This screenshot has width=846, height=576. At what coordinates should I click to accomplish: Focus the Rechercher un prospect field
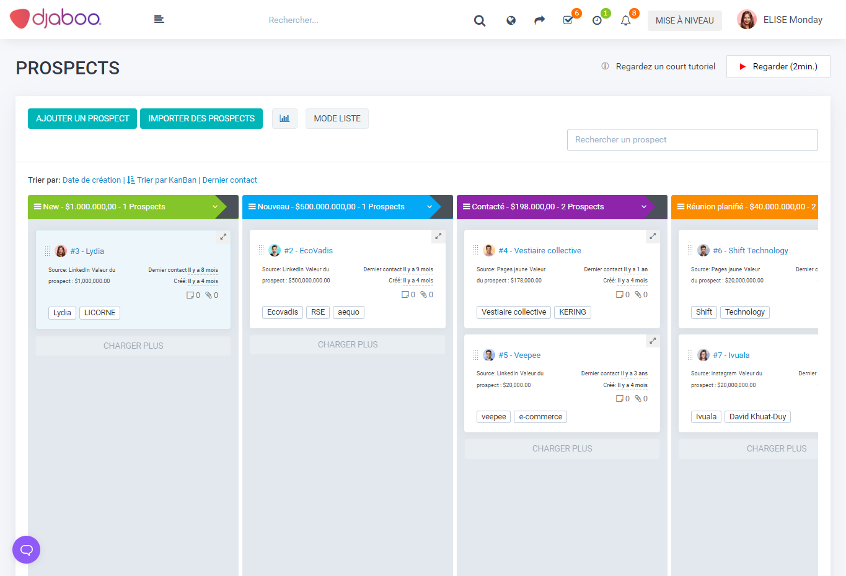click(x=692, y=140)
